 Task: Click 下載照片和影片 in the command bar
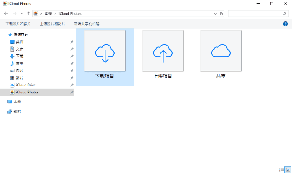pos(18,24)
